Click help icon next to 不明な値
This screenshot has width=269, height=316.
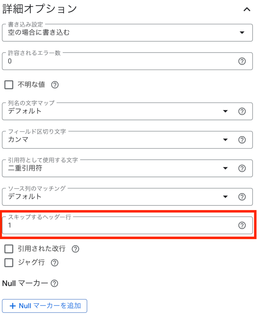point(55,85)
